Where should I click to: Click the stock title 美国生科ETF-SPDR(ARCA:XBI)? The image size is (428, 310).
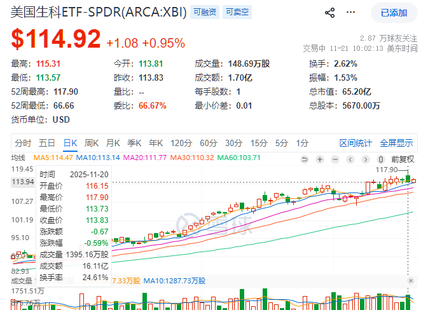pos(99,12)
